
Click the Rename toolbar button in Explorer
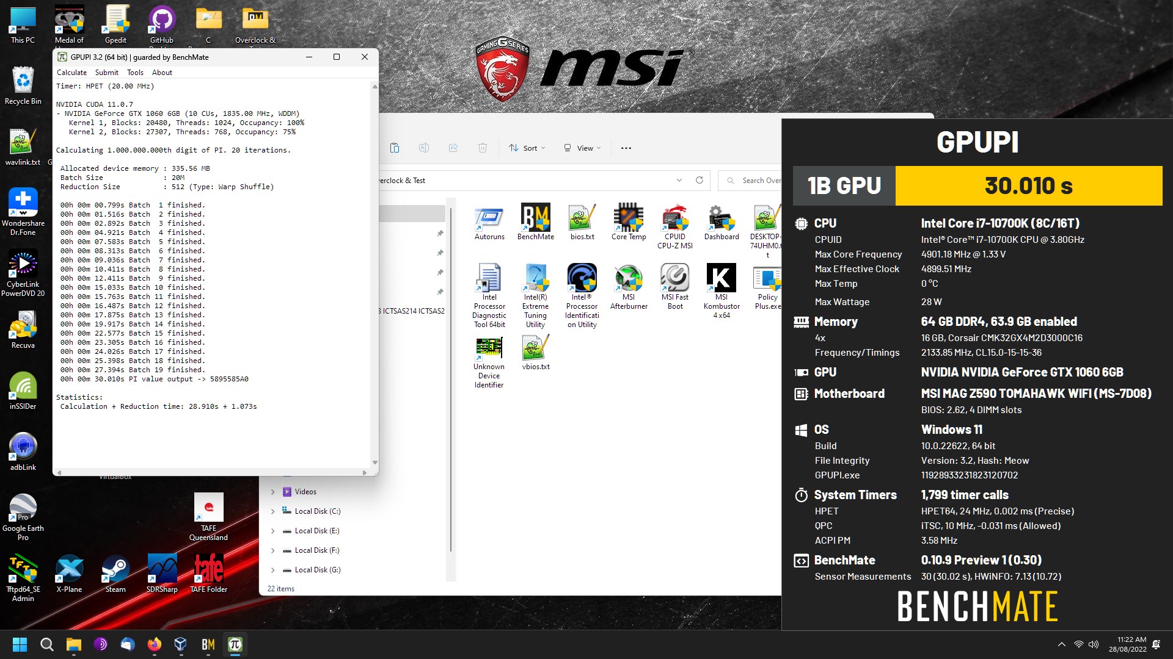pyautogui.click(x=423, y=148)
